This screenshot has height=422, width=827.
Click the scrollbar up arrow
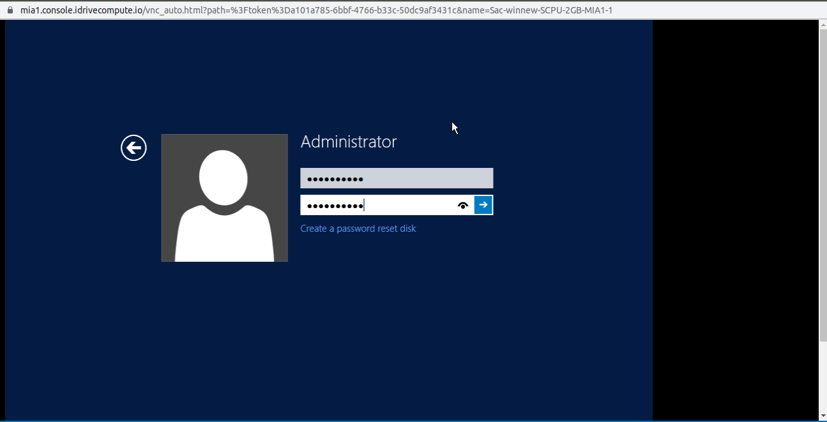tap(823, 24)
